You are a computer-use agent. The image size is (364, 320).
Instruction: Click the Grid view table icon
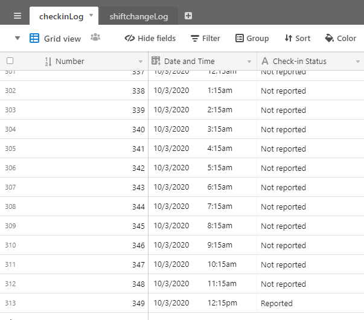[x=34, y=38]
